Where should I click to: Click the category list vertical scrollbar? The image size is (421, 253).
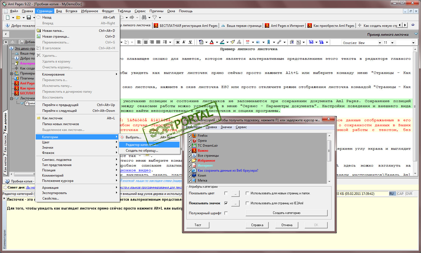tap(329, 158)
